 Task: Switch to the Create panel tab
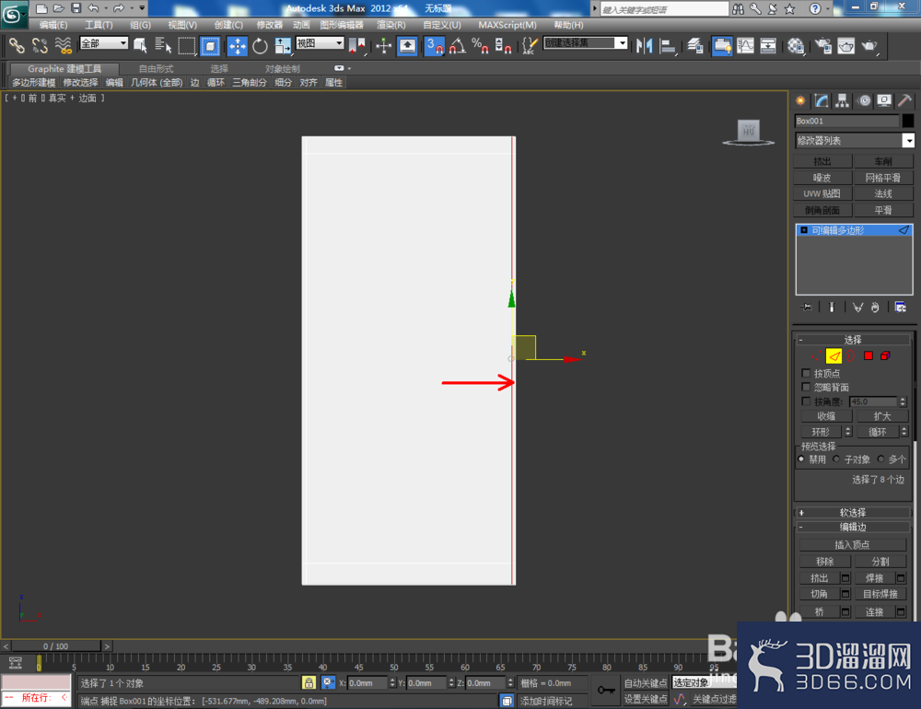(800, 100)
